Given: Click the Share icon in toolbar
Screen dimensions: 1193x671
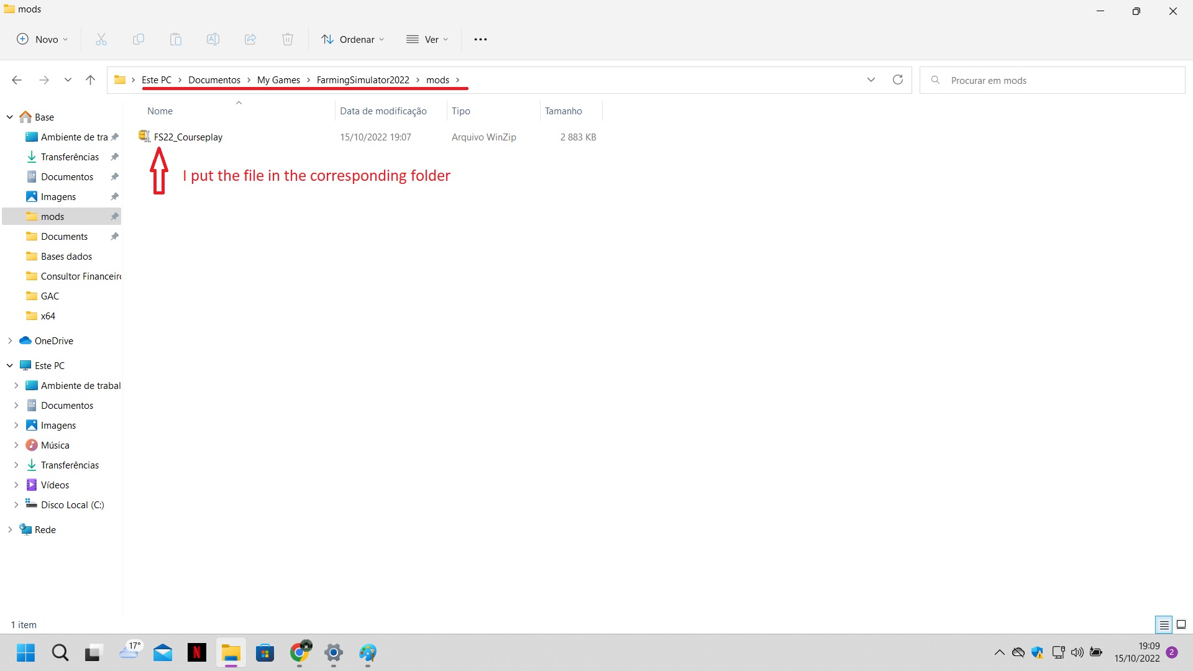Looking at the screenshot, I should pyautogui.click(x=250, y=39).
